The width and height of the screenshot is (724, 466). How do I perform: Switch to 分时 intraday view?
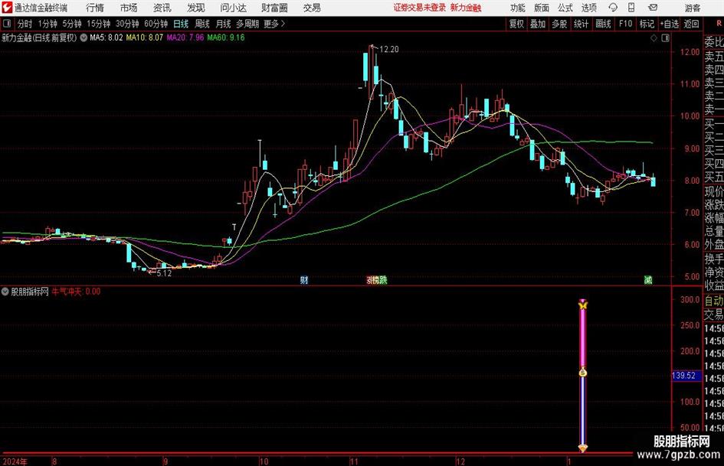[25, 24]
